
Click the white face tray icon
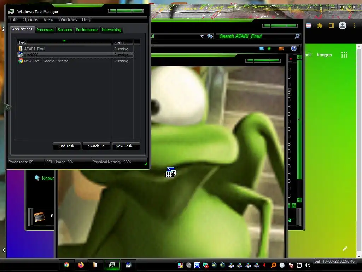(282, 265)
